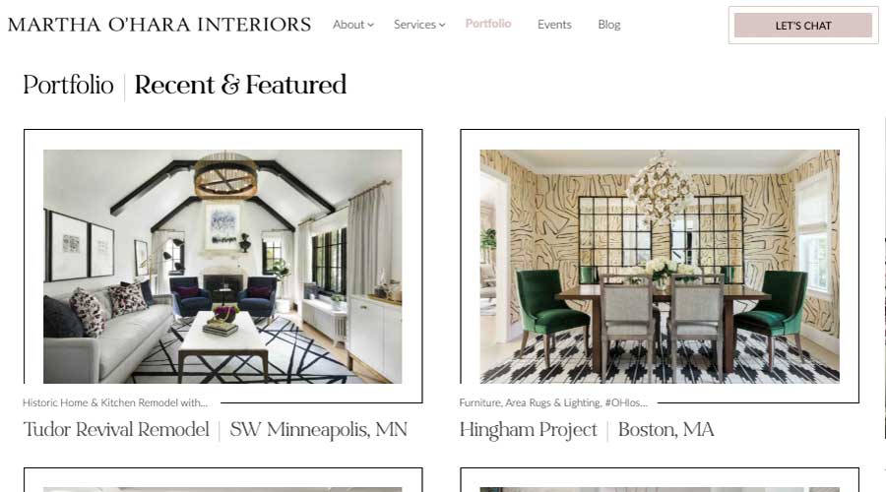Open the partially visible bottom-left project card

pos(222,479)
